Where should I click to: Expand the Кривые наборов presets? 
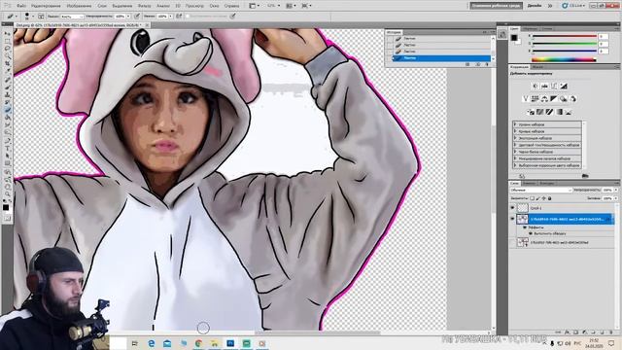click(x=515, y=131)
